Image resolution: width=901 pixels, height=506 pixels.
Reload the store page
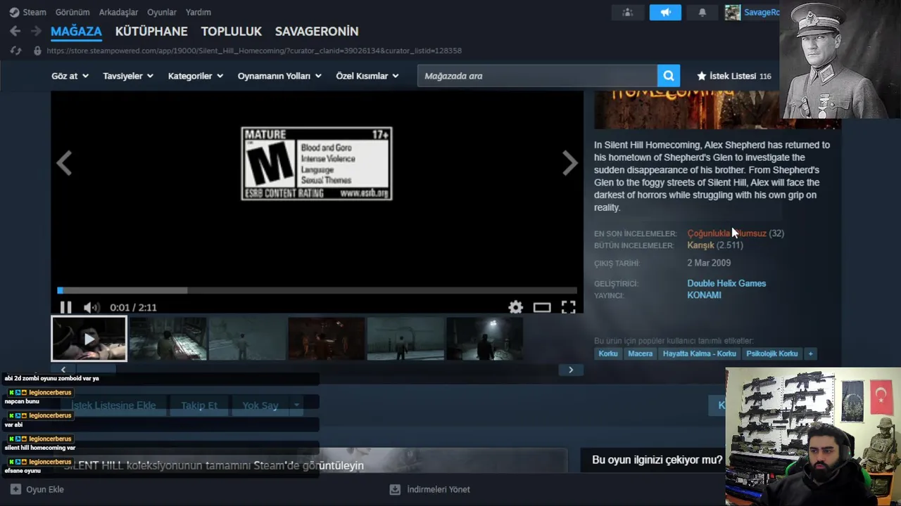[x=15, y=51]
